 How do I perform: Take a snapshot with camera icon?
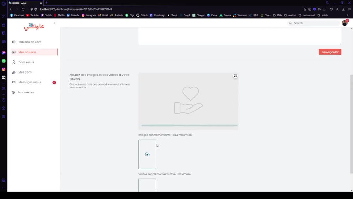pyautogui.click(x=310, y=9)
